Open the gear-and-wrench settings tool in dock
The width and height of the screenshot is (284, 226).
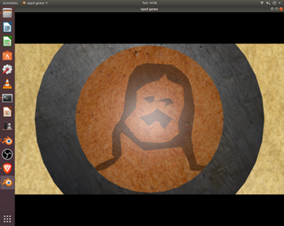7,69
